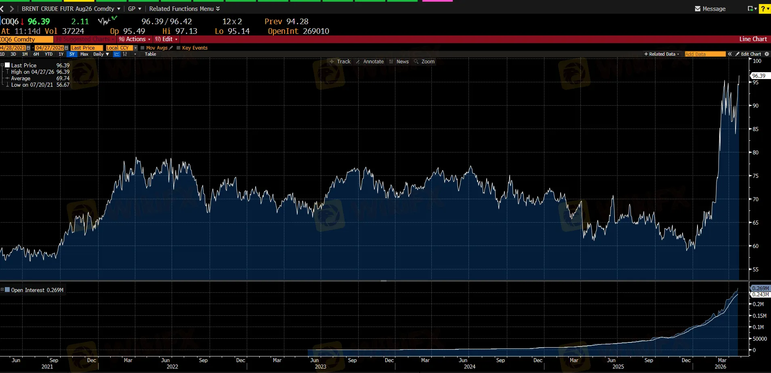Viewport: 771px width, 373px height.
Task: Hide the Last Price series via legend swatch
Action: pyautogui.click(x=7, y=64)
